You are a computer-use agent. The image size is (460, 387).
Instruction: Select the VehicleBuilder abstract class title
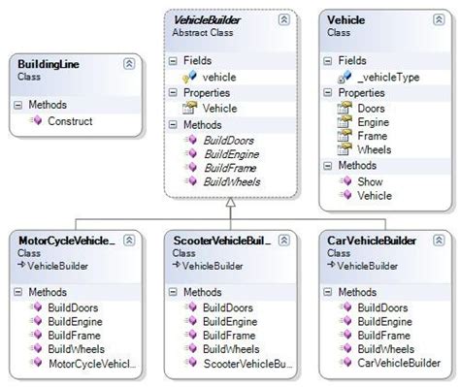click(x=207, y=20)
